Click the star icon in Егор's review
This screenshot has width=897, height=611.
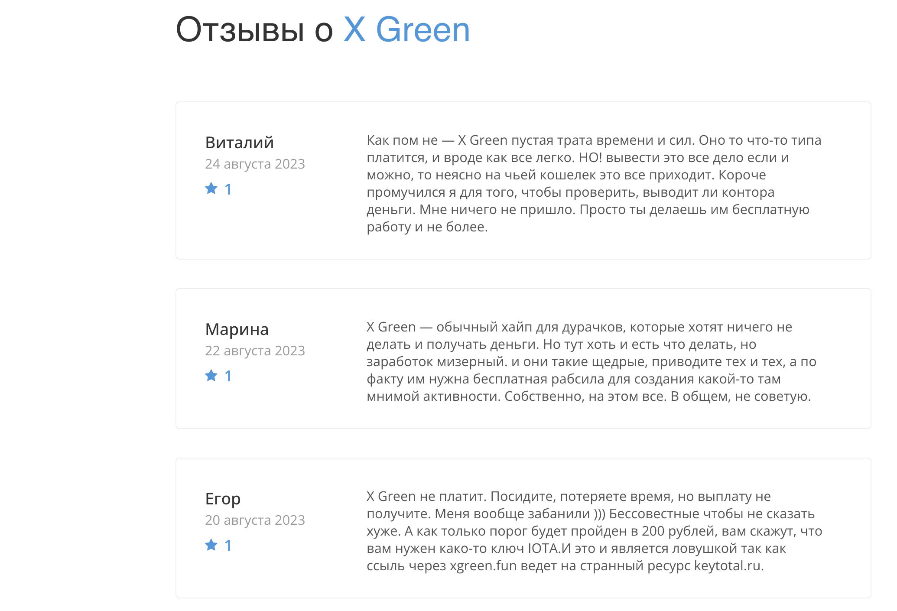[x=211, y=545]
